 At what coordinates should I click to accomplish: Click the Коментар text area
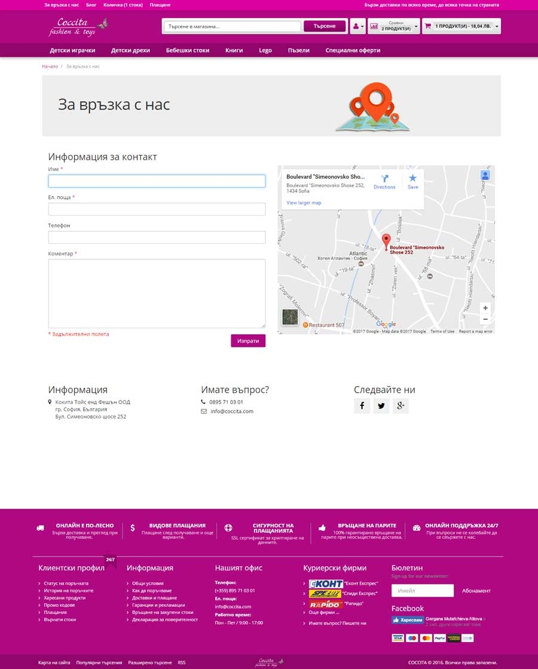[157, 294]
